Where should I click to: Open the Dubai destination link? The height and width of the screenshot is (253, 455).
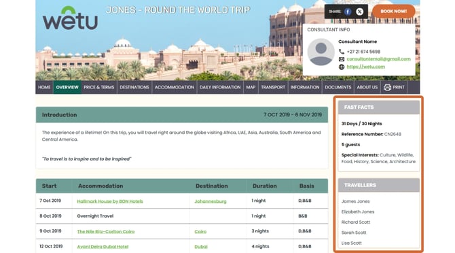pos(201,247)
